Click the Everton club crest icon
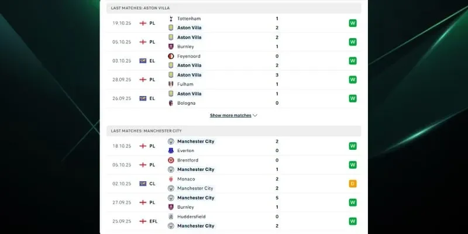Image resolution: width=468 pixels, height=234 pixels. coord(171,151)
